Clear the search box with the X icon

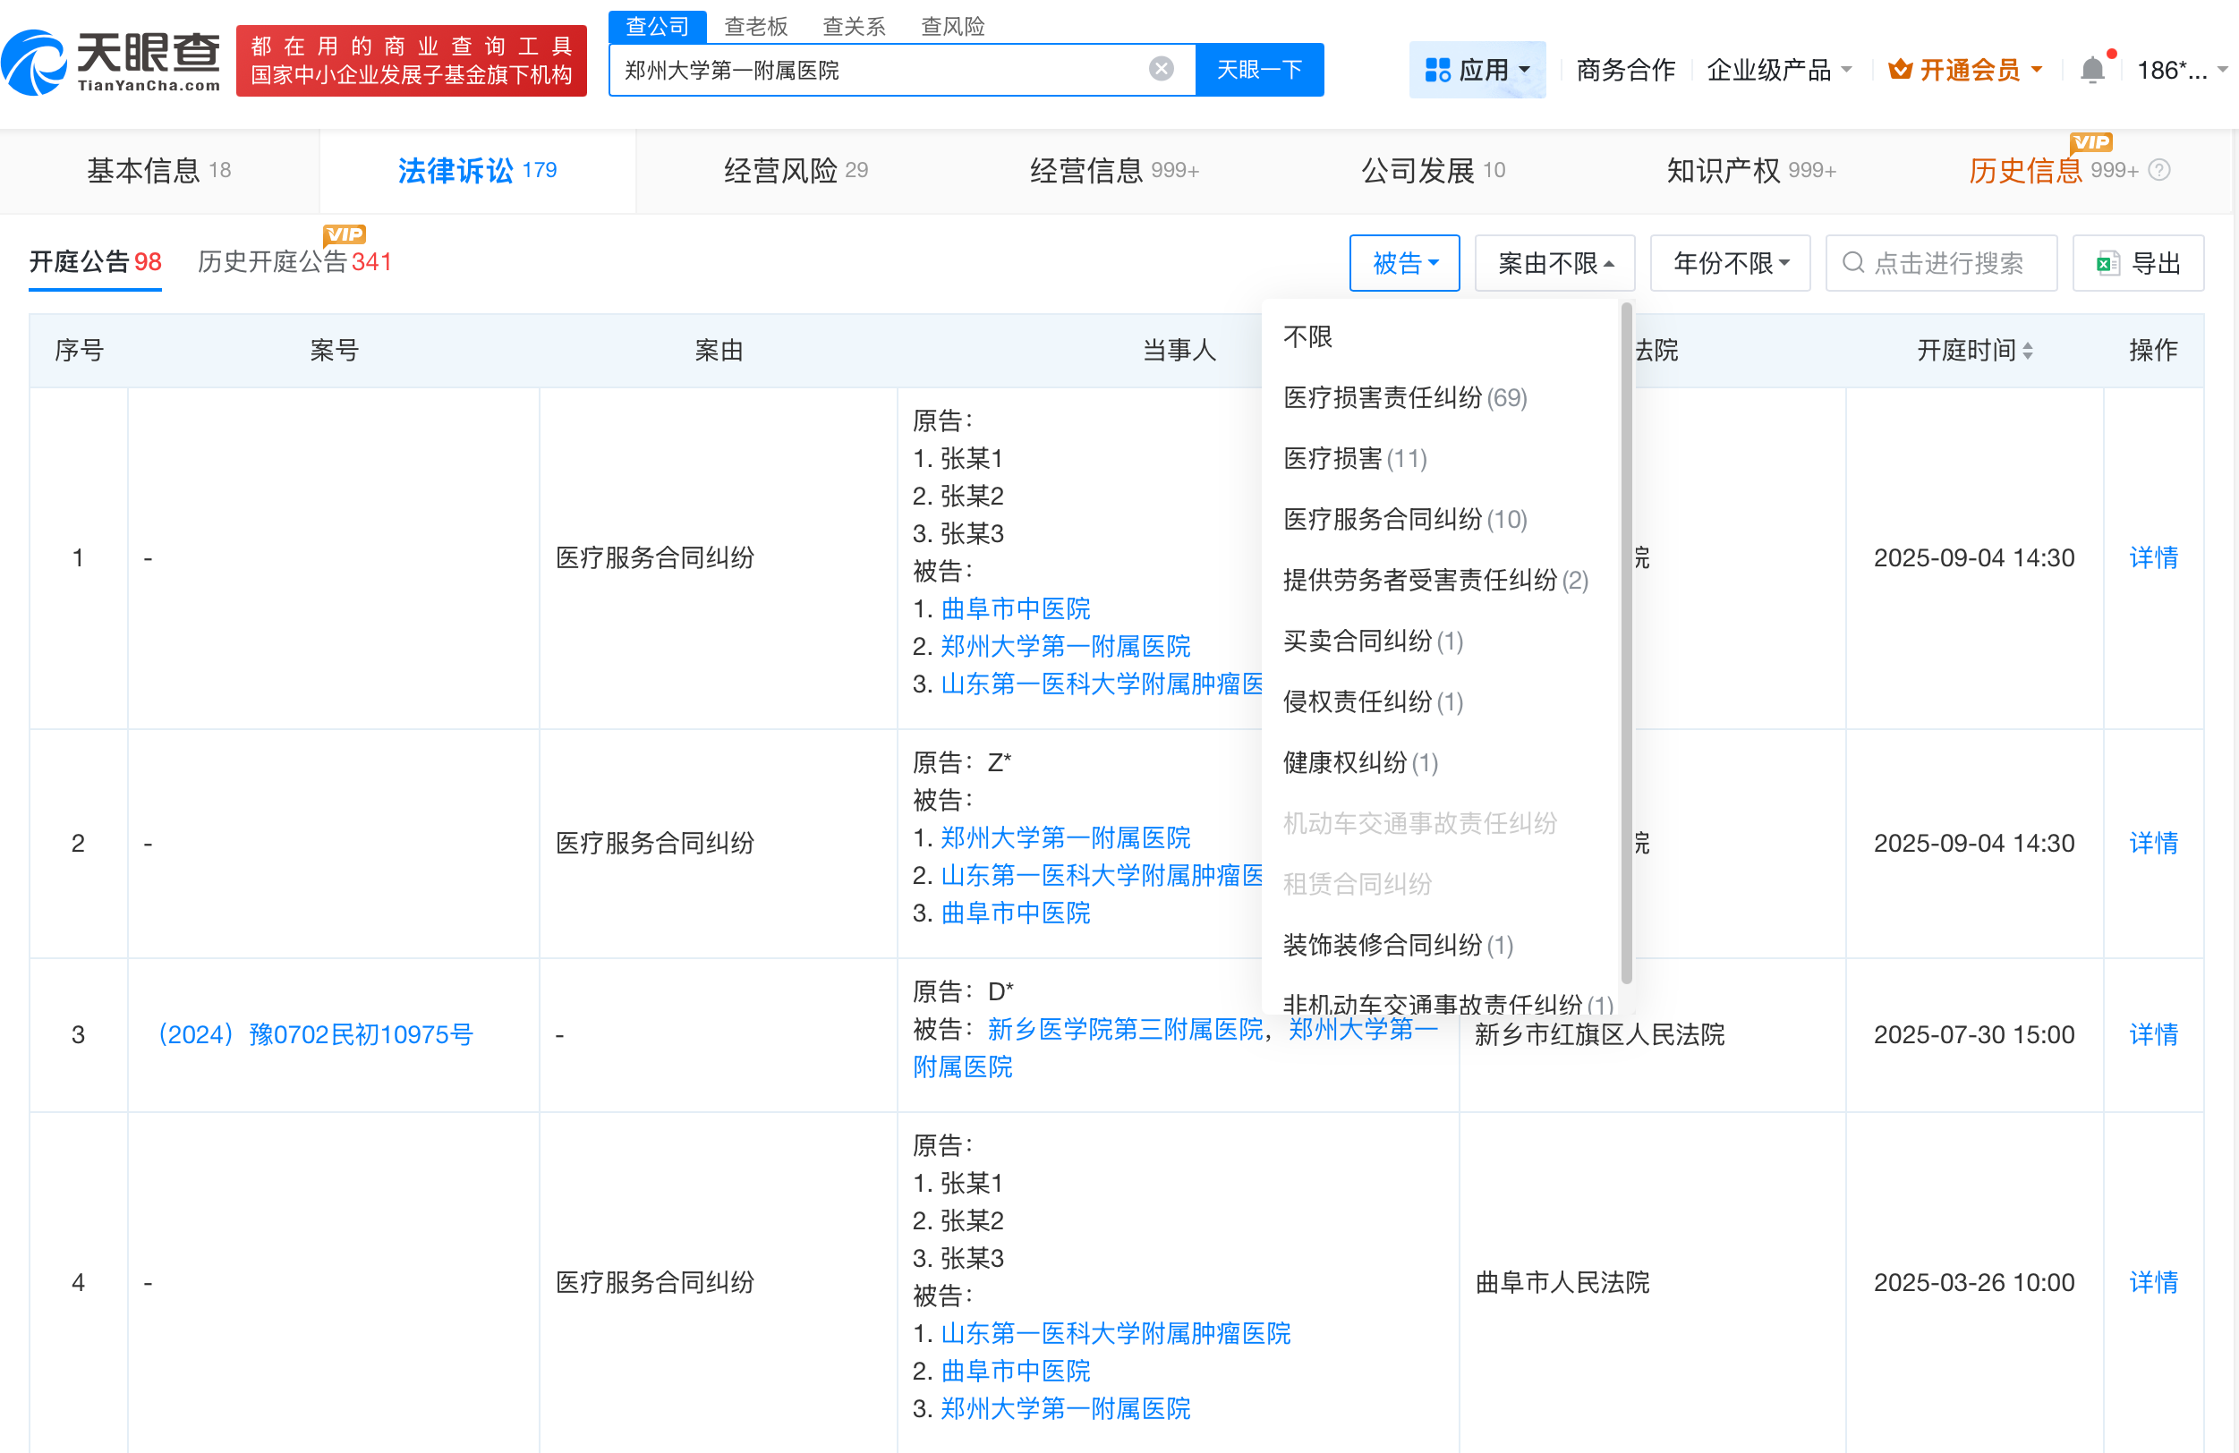[x=1160, y=68]
